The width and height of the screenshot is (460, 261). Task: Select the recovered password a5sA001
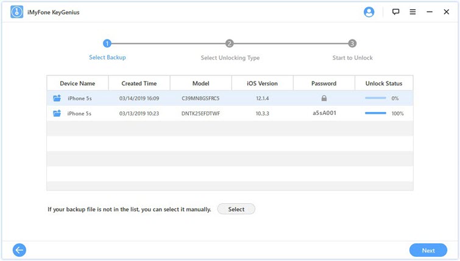point(324,113)
